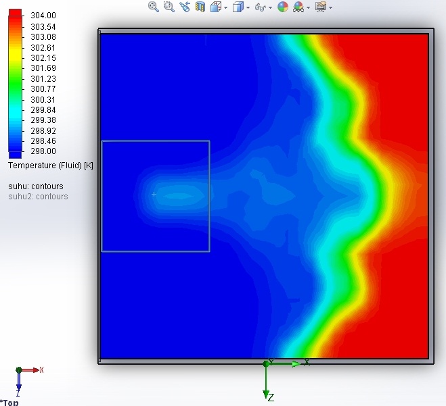
Task: Click the *Top view orientation label
Action: [9, 403]
